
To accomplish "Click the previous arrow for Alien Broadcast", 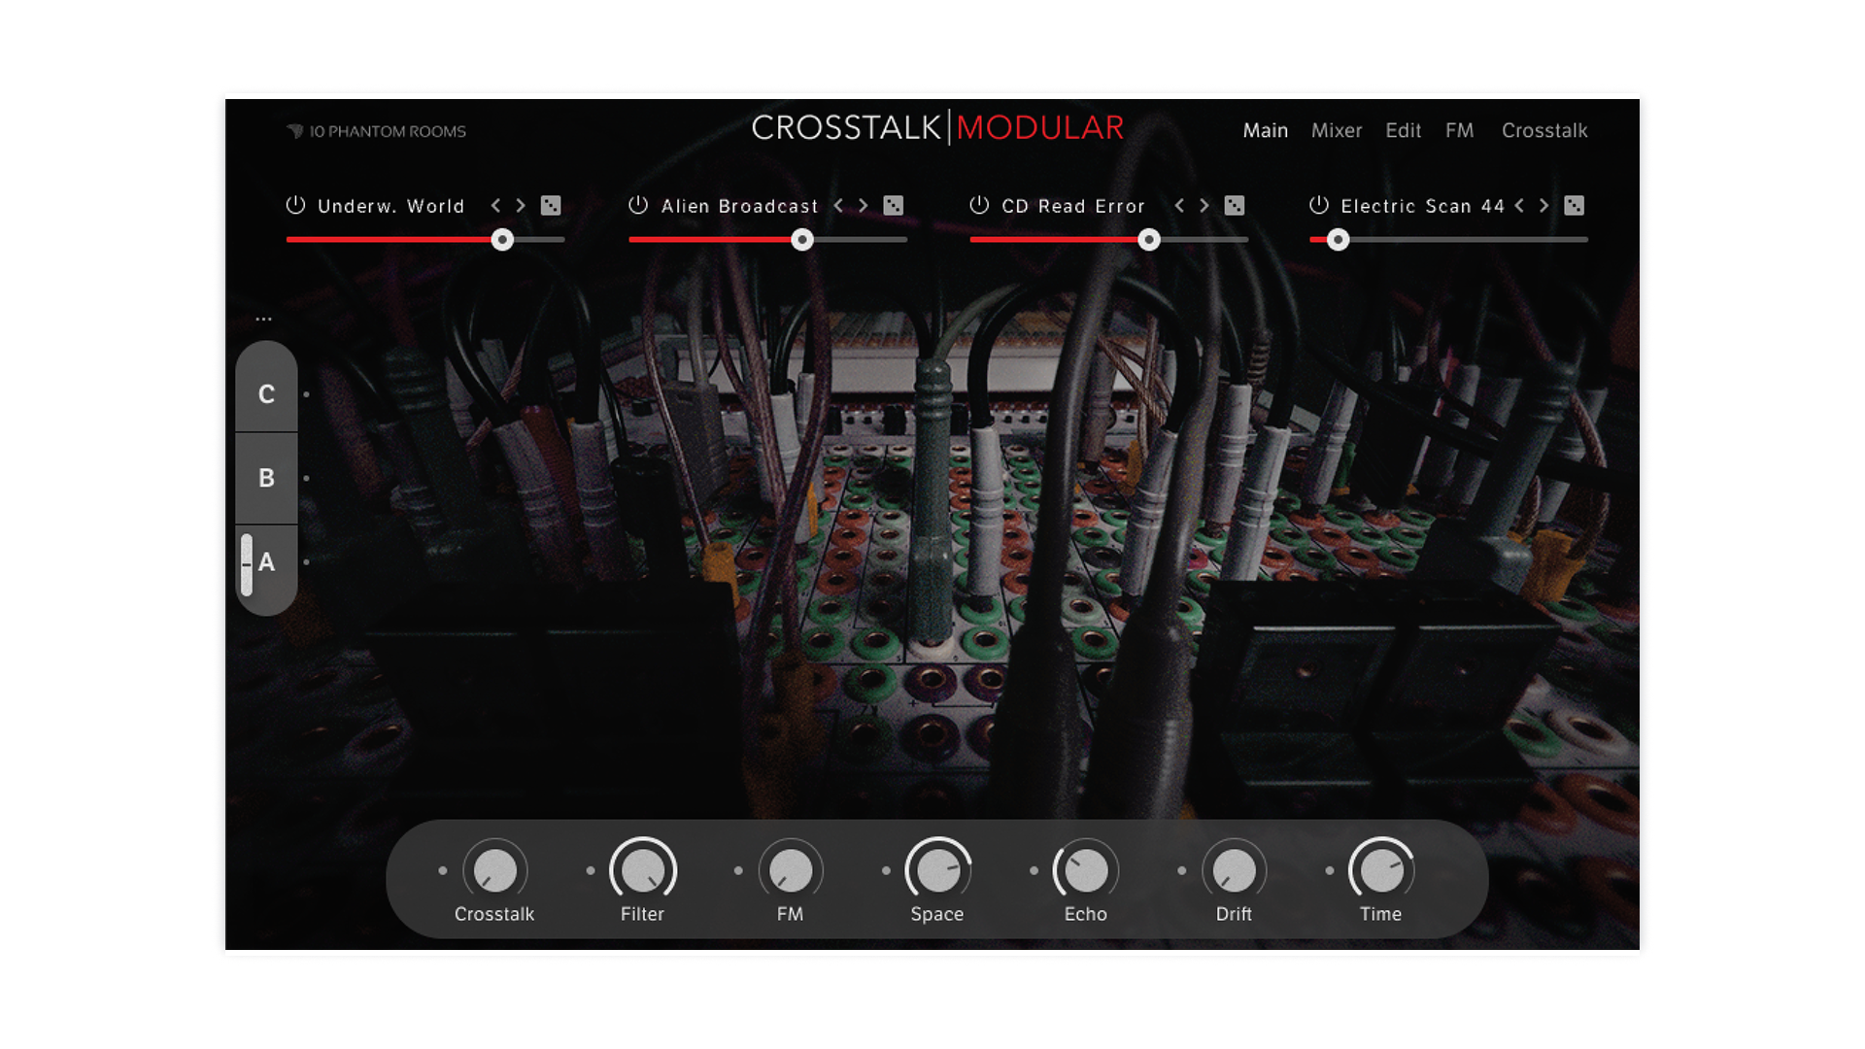I will (x=837, y=206).
